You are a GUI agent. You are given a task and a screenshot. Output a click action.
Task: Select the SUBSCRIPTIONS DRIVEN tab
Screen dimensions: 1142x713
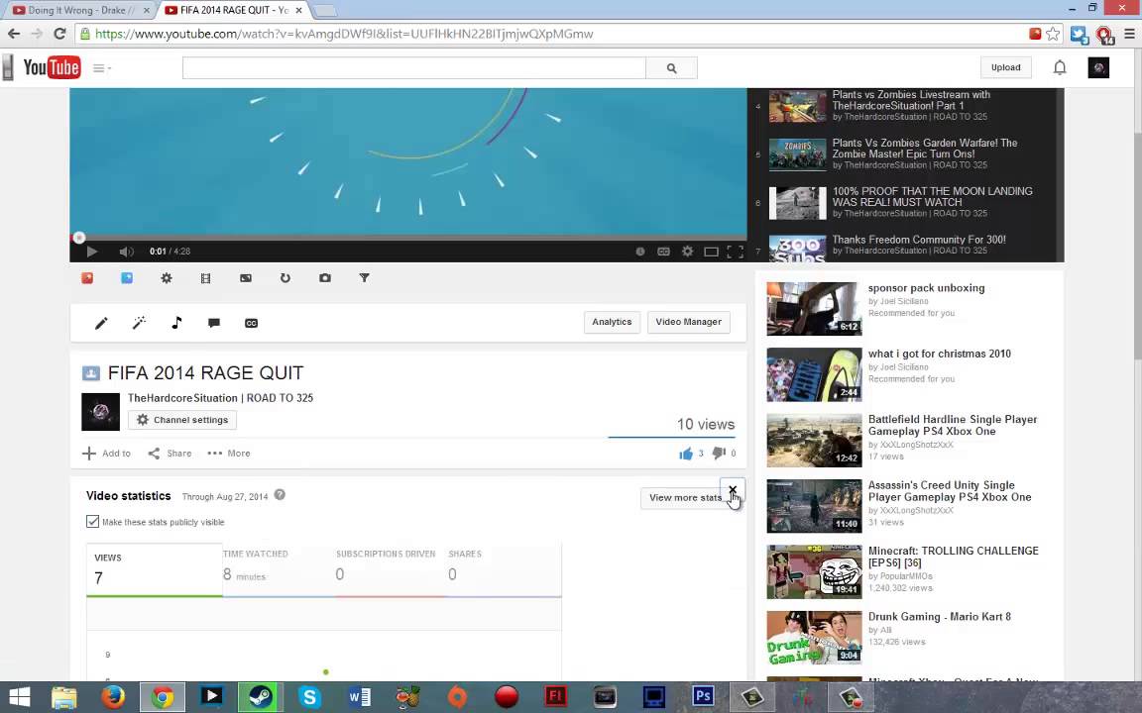click(x=390, y=569)
